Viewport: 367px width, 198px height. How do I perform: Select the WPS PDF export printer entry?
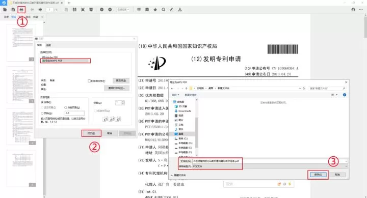[x=65, y=61]
